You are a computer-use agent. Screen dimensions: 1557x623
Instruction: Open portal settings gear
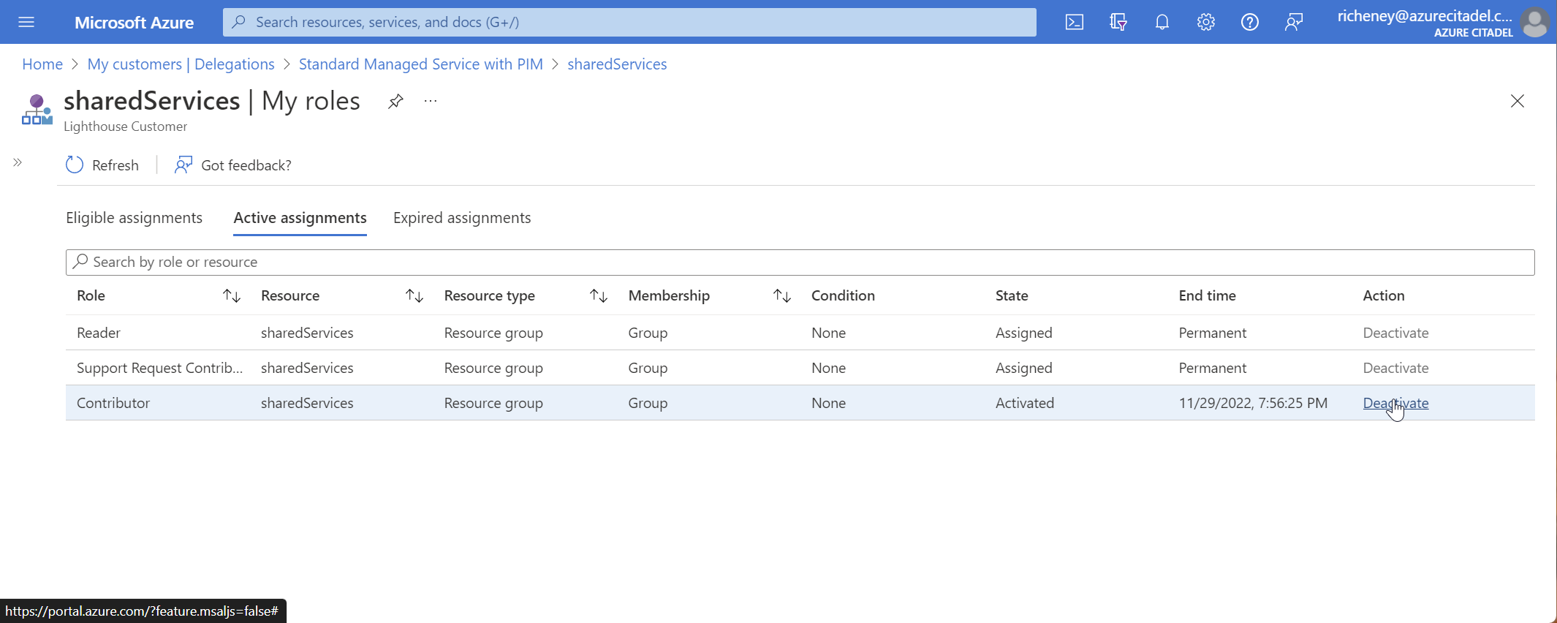click(1205, 22)
